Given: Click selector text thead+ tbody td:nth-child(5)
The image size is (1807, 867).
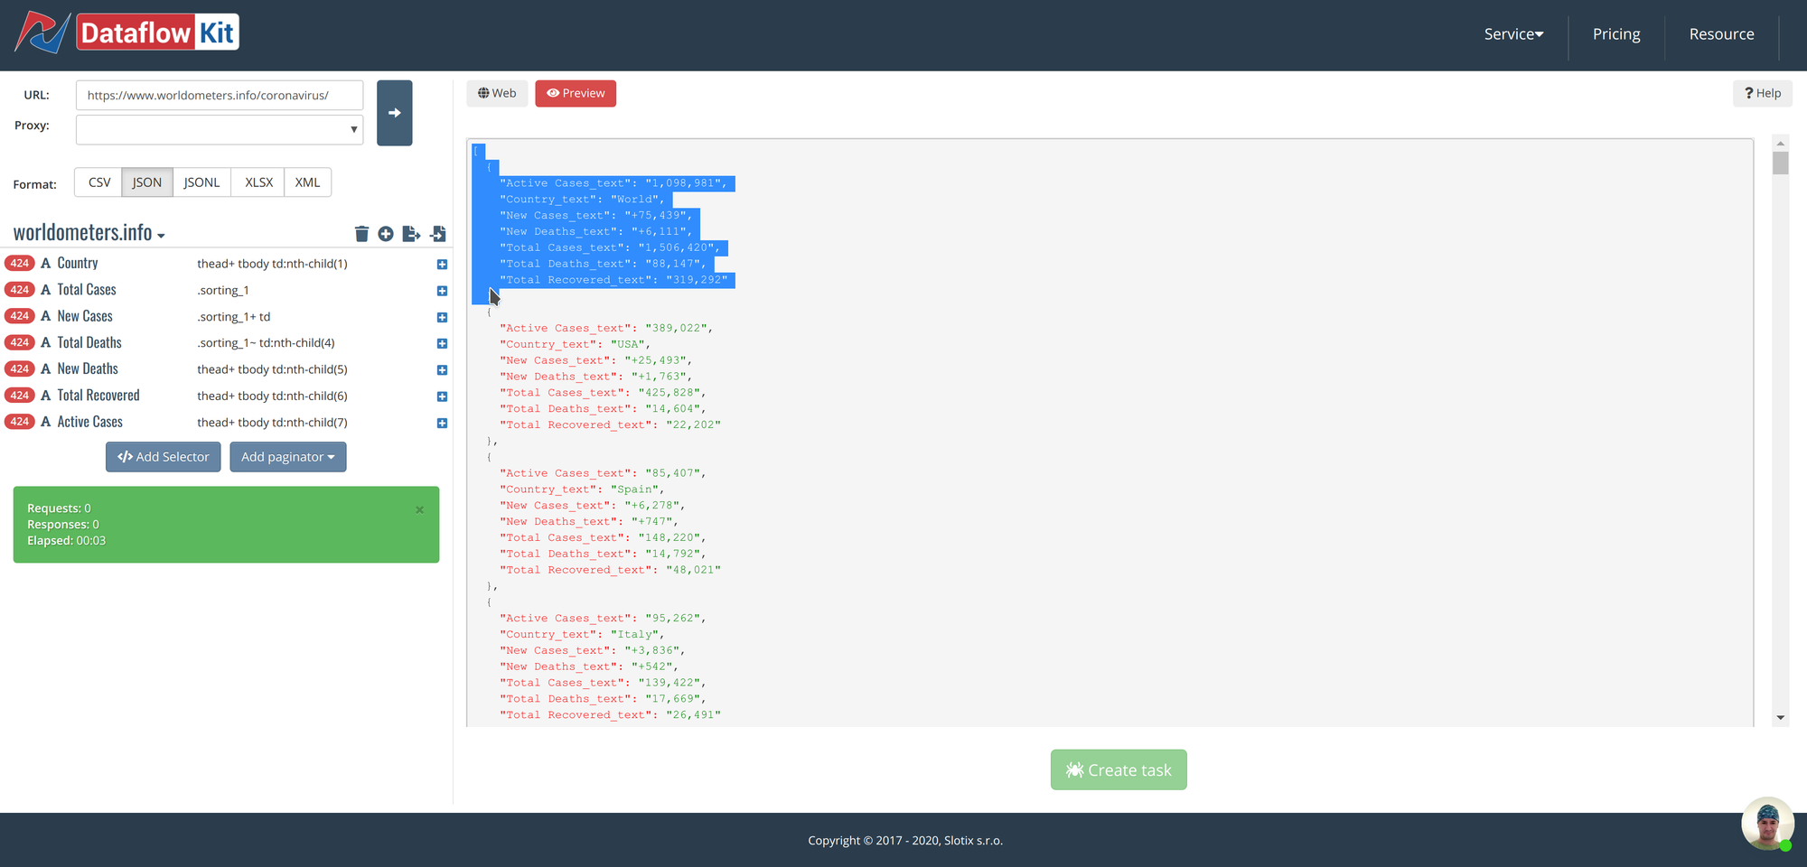Looking at the screenshot, I should (272, 369).
